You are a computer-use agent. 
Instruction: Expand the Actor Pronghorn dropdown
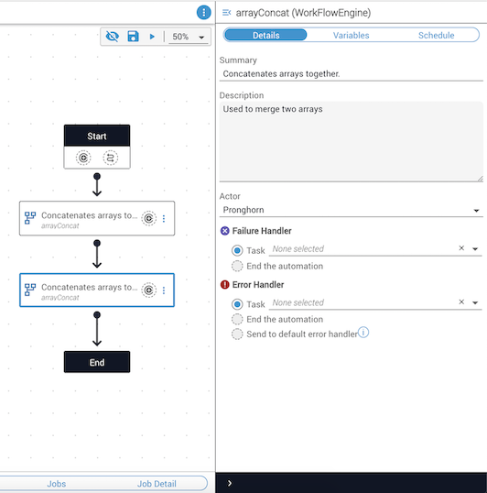point(351,210)
